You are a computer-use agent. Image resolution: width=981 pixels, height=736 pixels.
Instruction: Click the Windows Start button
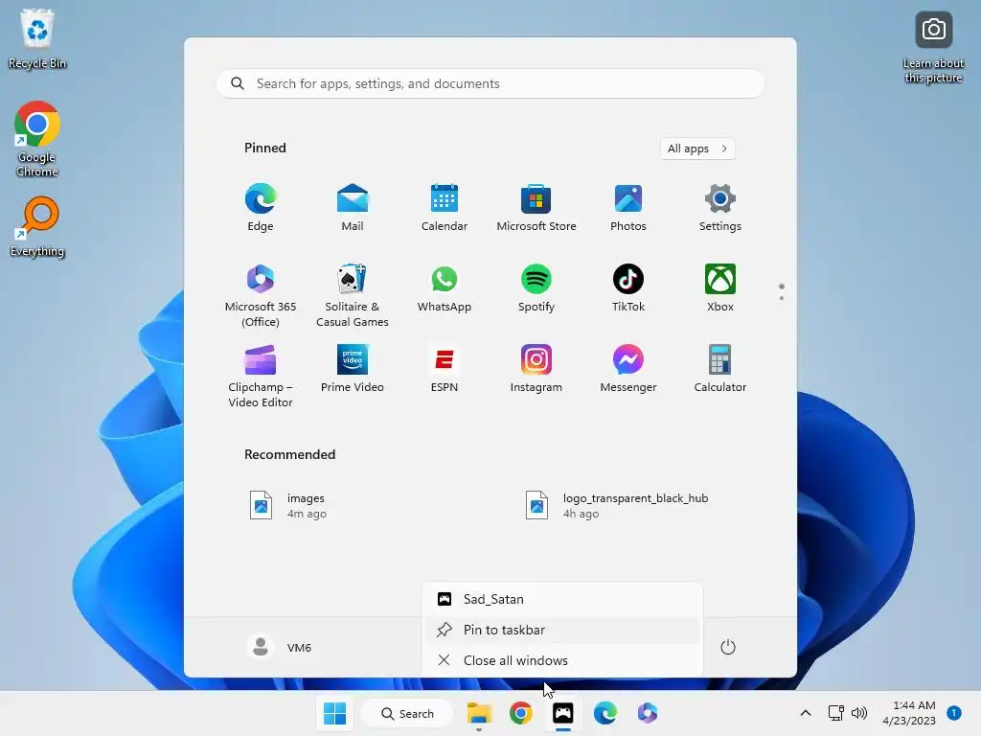click(x=334, y=713)
